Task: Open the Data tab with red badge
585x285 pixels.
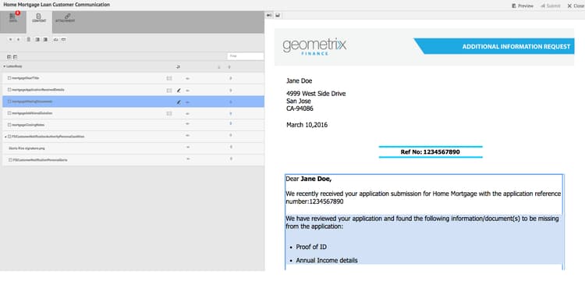Action: 13,17
